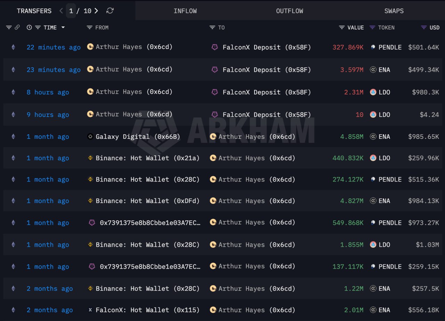Click the PENDLE token icon in first row
Viewport: 445px width, 321px height.
(373, 47)
